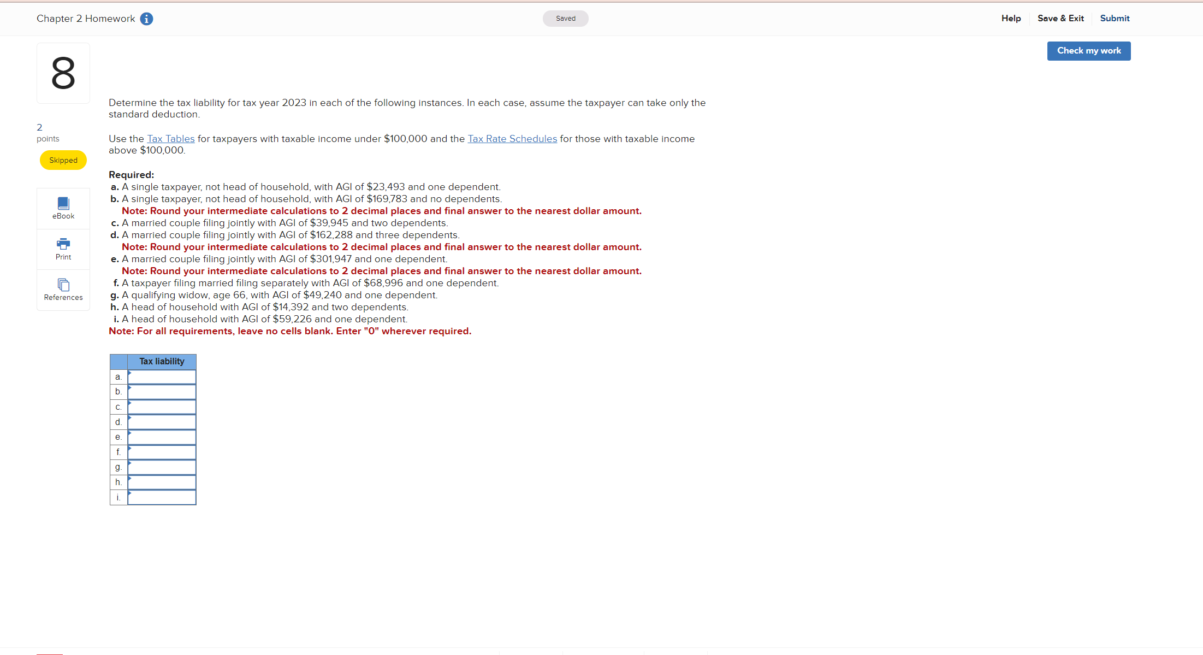The width and height of the screenshot is (1203, 655).
Task: Select tax liability cell for row b
Action: pos(162,392)
